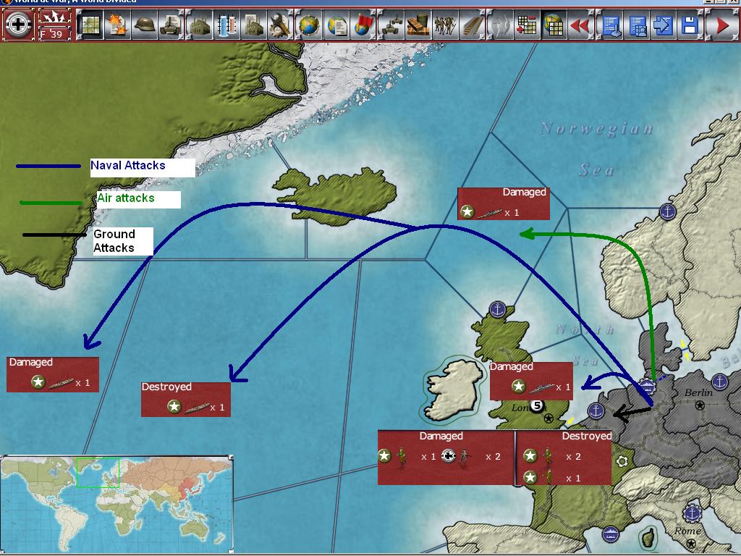Screen dimensions: 741x556
Task: Click the F '39 turn date indicator
Action: point(54,33)
